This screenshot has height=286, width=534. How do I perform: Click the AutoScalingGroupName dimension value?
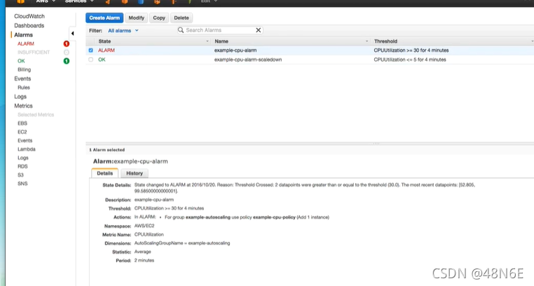(x=182, y=243)
